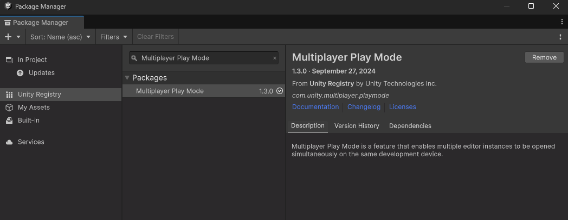This screenshot has width=568, height=220.
Task: Click the Remove button
Action: [544, 57]
